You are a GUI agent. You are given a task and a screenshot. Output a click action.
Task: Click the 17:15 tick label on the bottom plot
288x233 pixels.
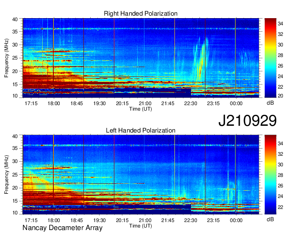[x=31, y=220]
